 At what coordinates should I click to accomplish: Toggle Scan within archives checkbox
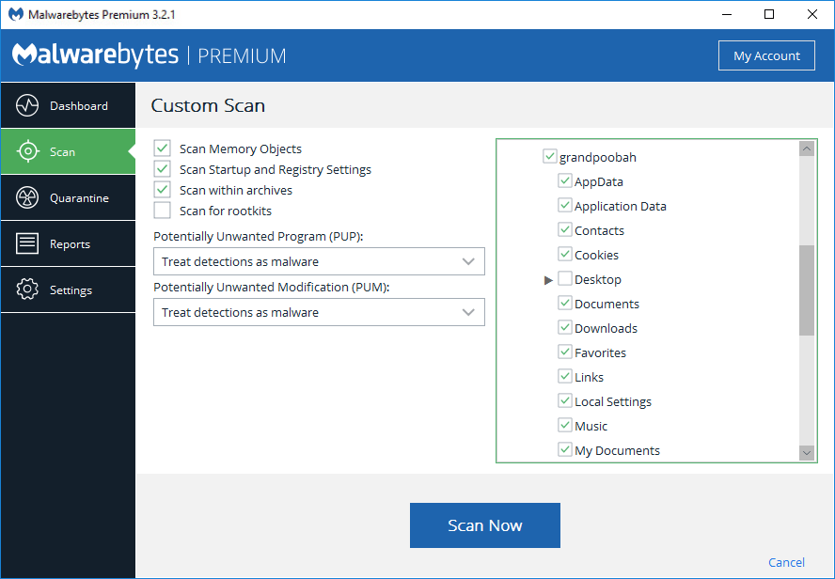[163, 190]
